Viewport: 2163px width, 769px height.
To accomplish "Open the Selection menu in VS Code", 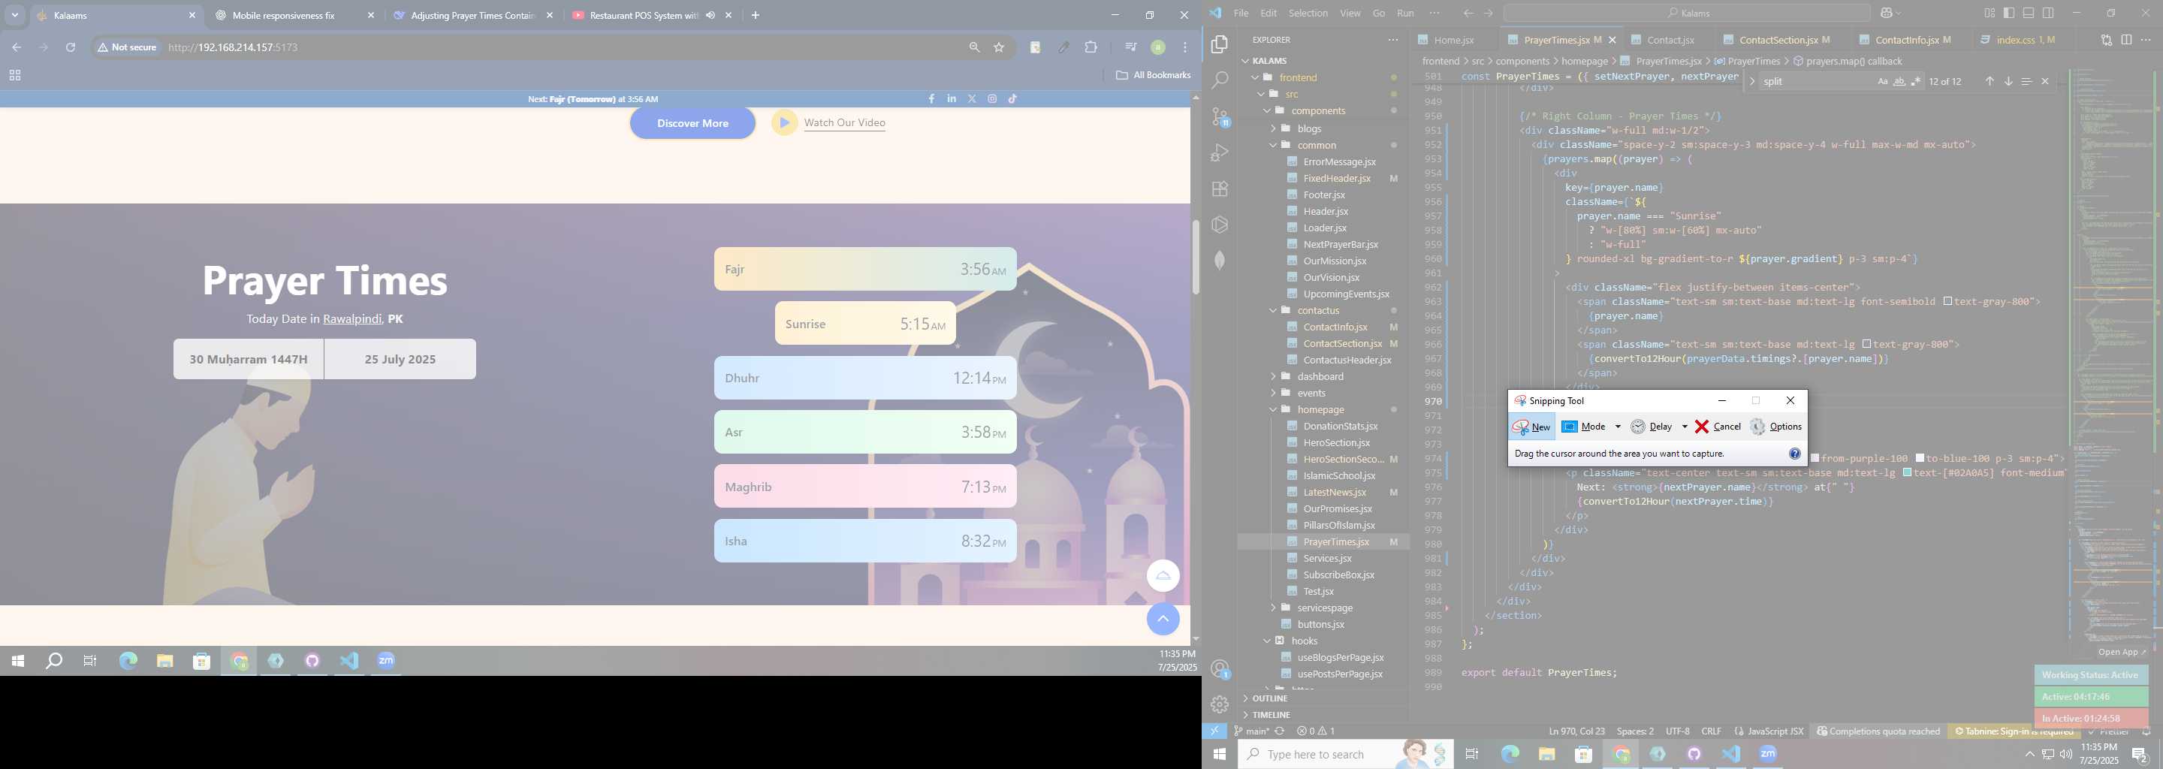I will 1308,13.
